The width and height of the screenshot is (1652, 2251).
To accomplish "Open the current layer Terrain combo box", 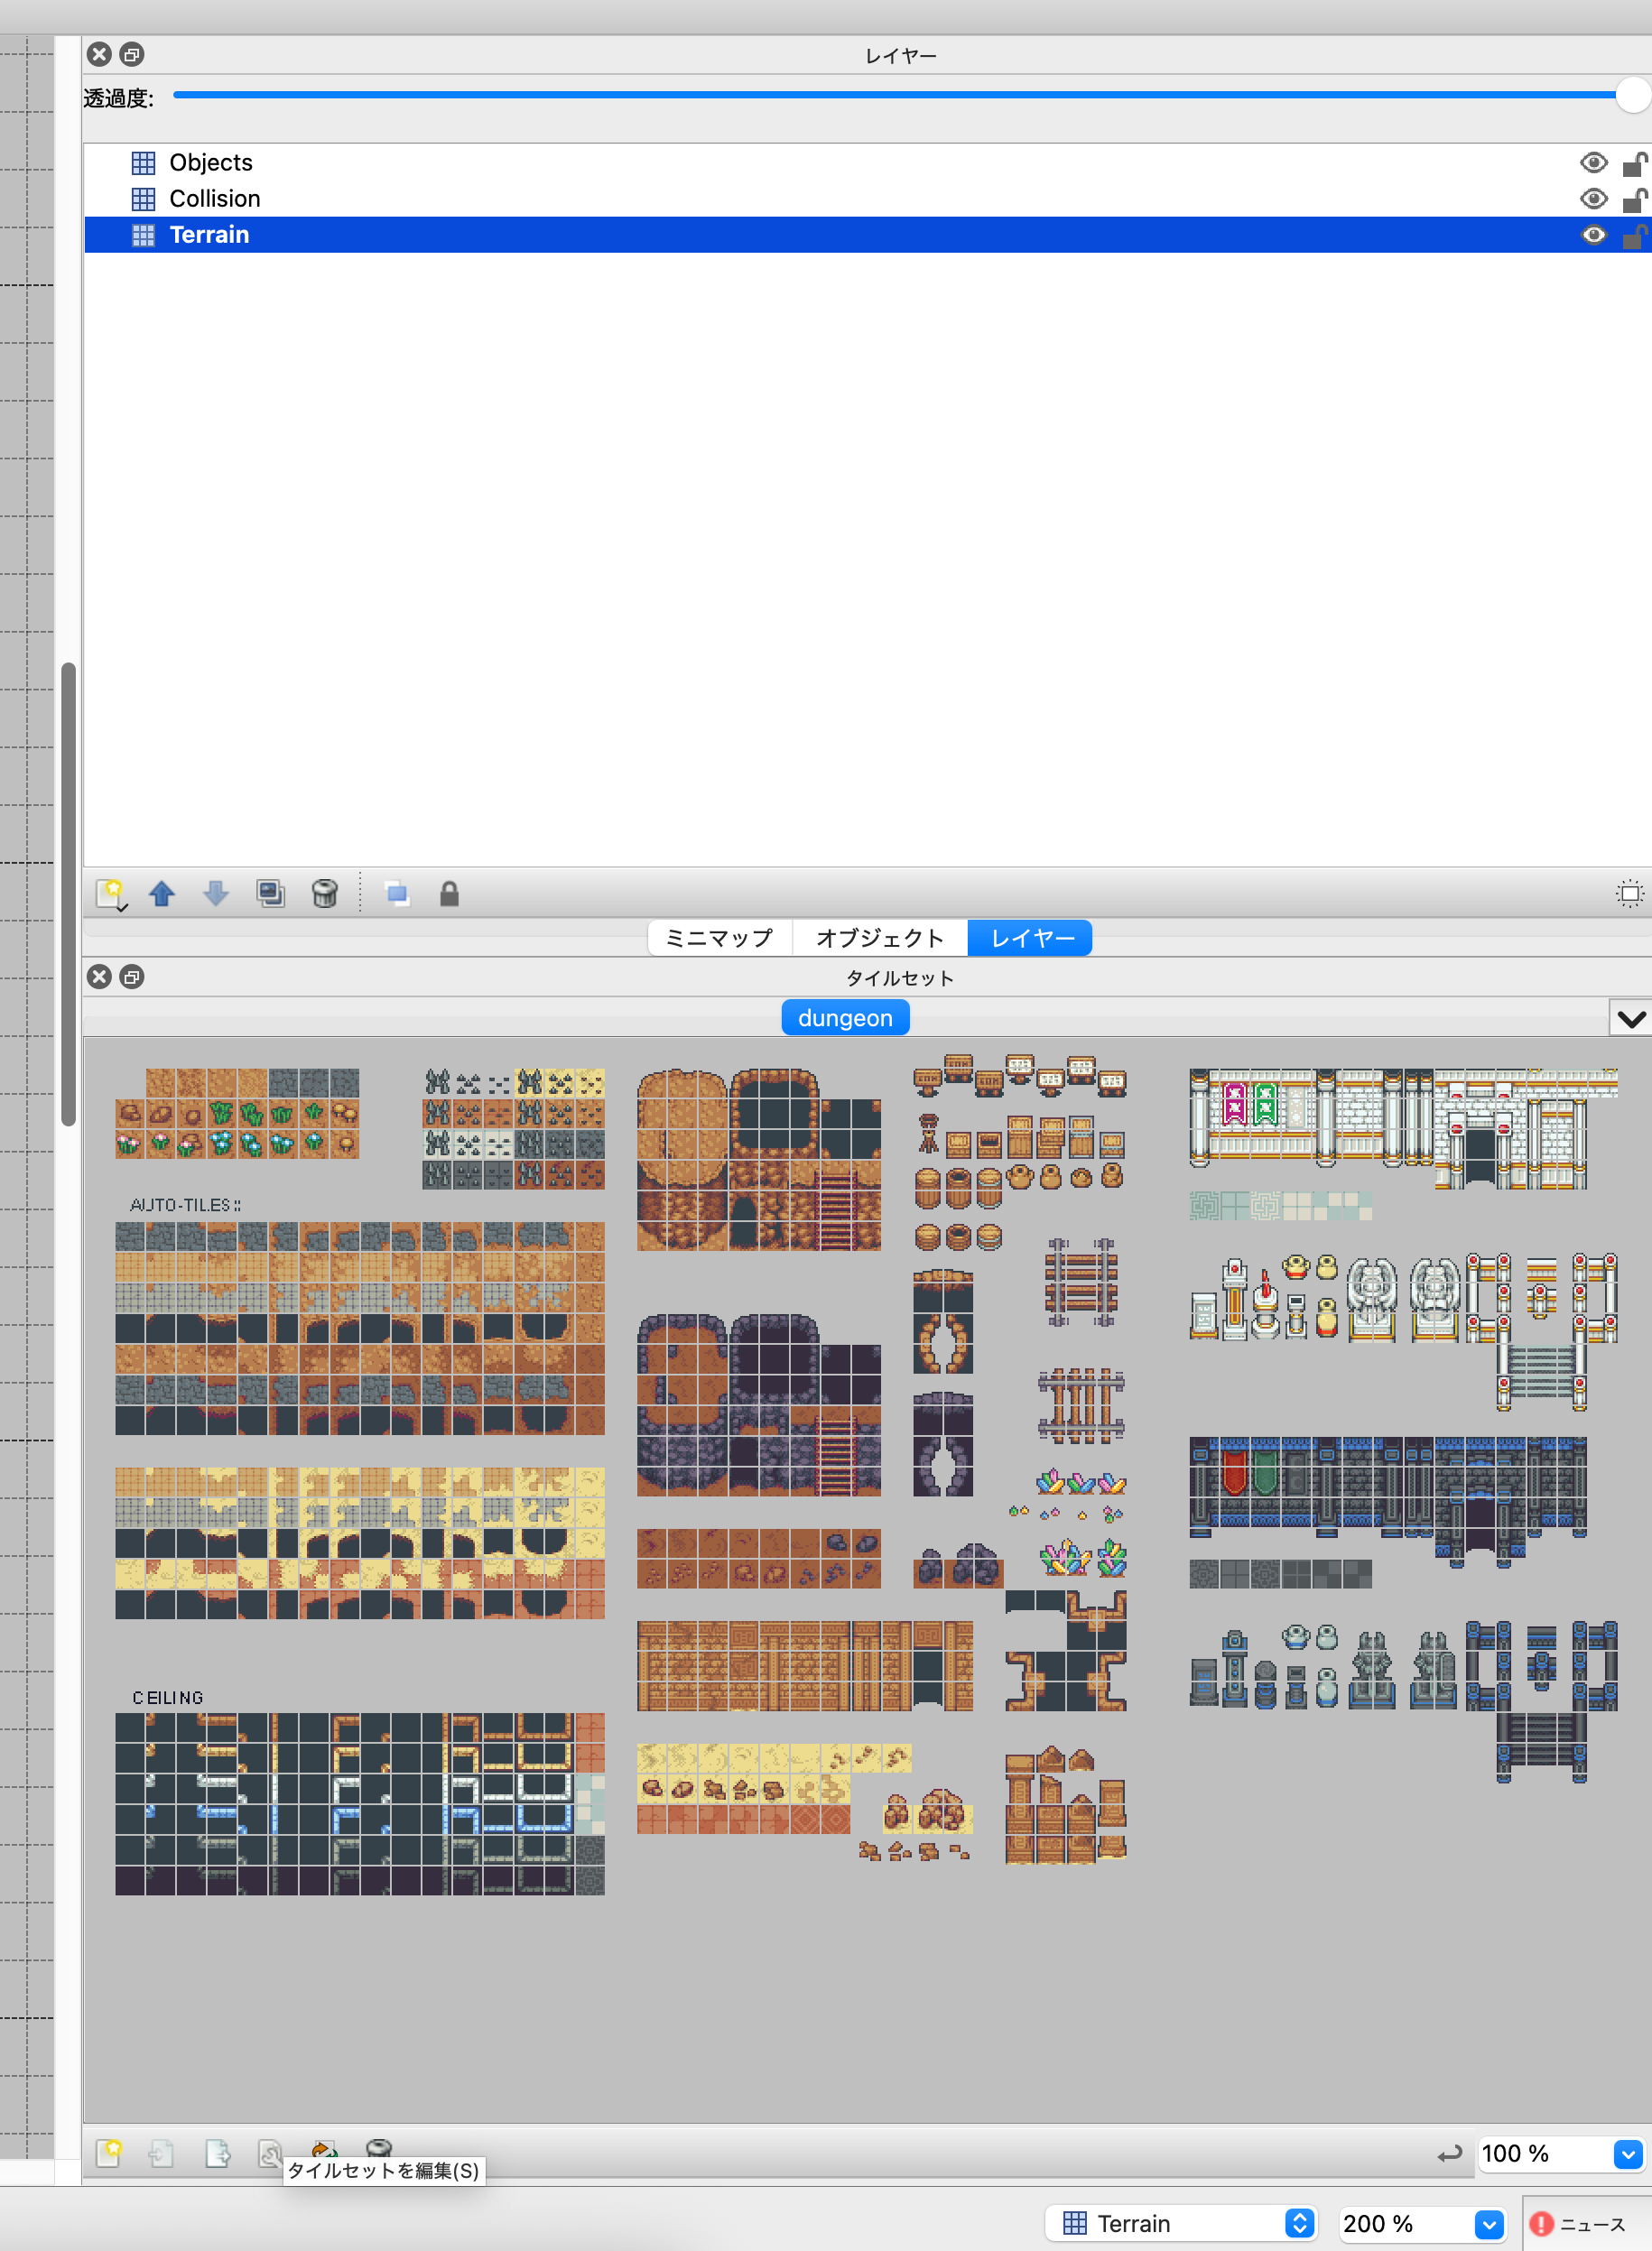I will [1182, 2224].
